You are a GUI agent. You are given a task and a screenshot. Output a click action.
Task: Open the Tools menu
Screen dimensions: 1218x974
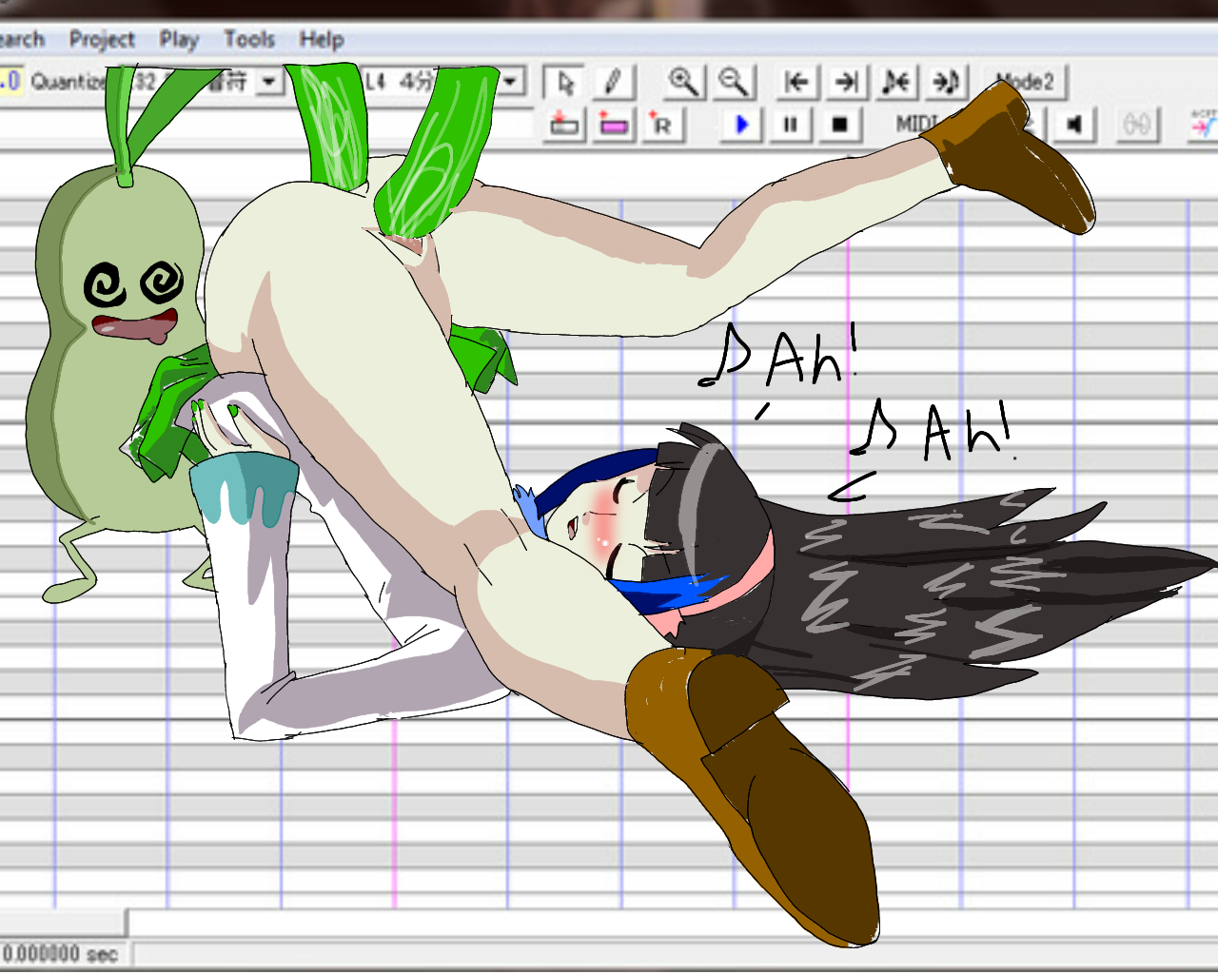[x=249, y=40]
